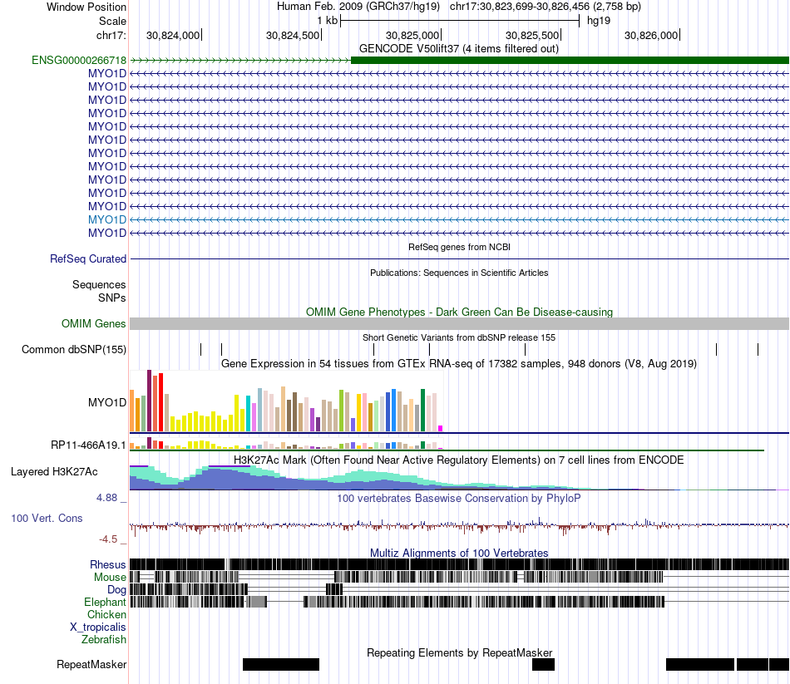790x684 pixels.
Task: Click the Sequences track label
Action: (99, 284)
